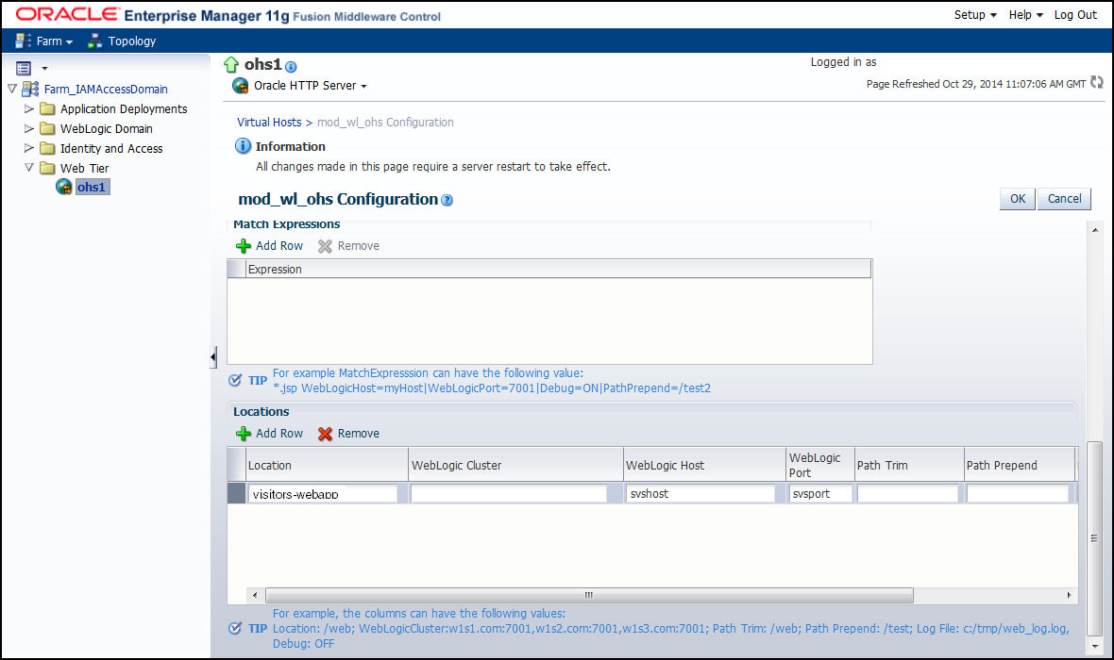Remove selected row in Locations section
This screenshot has width=1114, height=660.
pos(349,434)
